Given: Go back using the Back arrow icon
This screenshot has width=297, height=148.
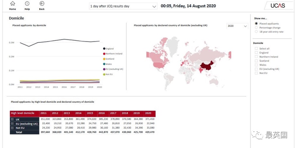Looking at the screenshot, I should click(x=42, y=4).
